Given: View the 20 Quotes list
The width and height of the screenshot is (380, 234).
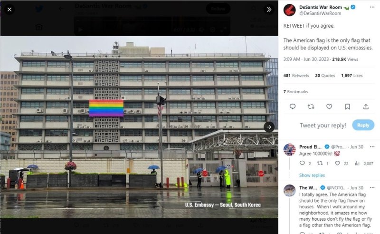Looking at the screenshot, I should [x=325, y=76].
